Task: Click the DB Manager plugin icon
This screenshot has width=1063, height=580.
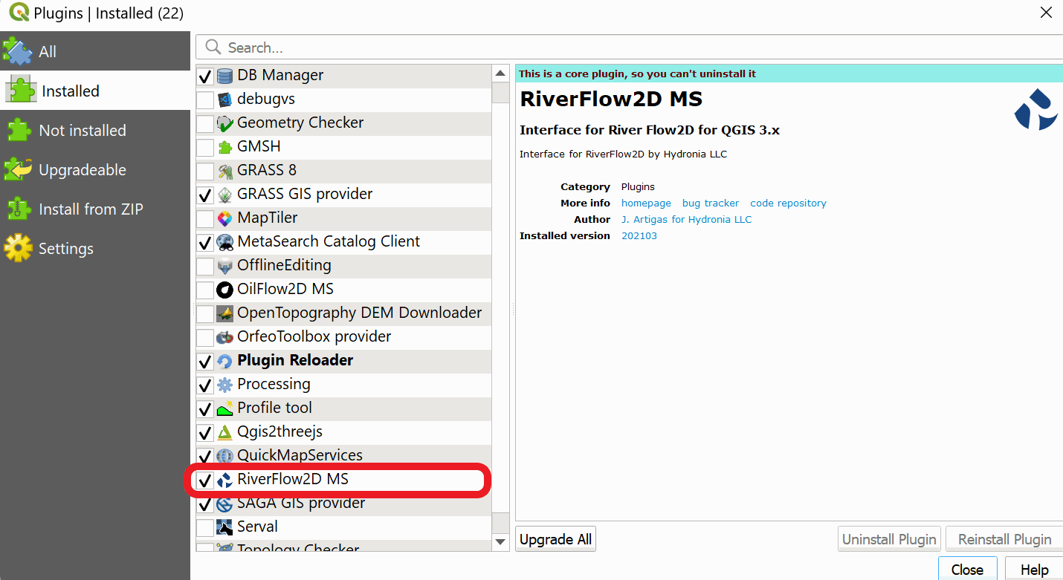Action: coord(224,76)
